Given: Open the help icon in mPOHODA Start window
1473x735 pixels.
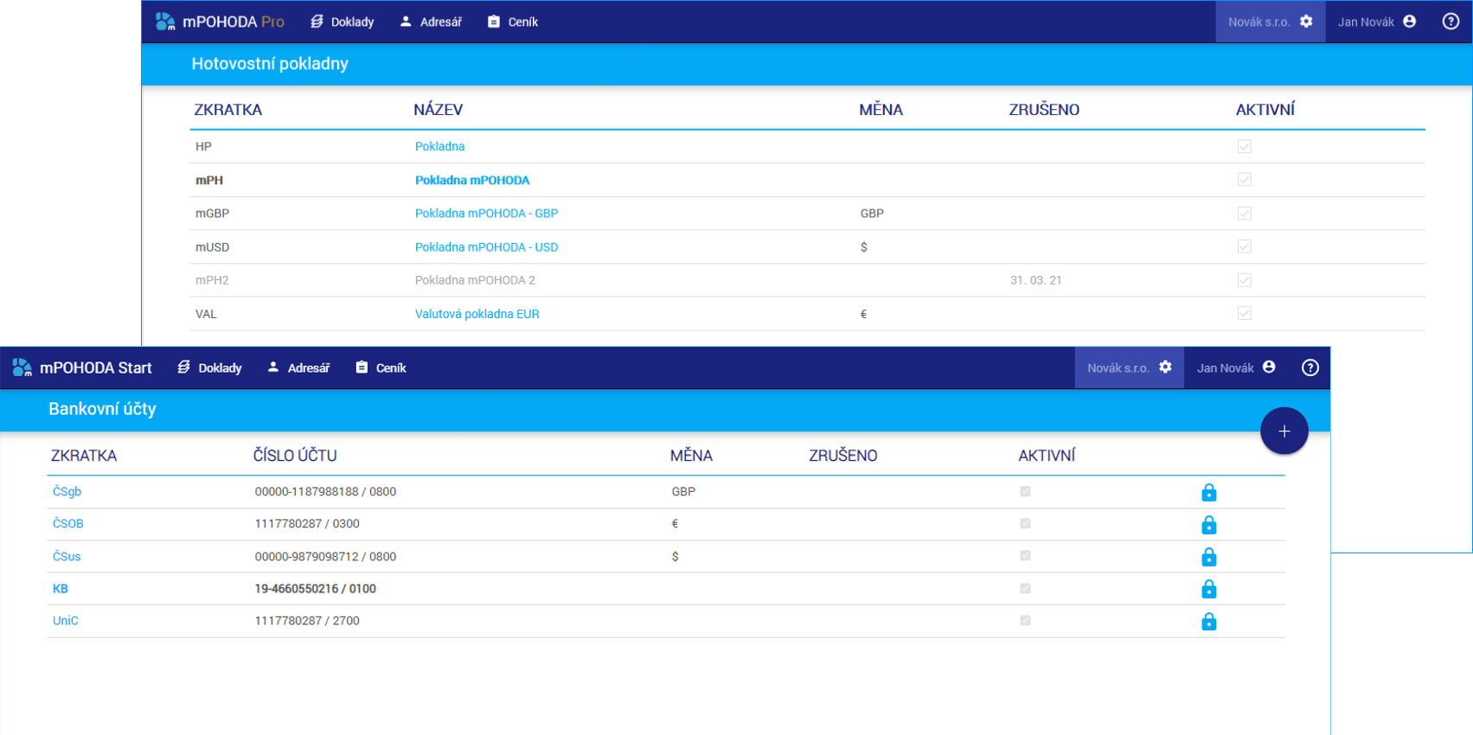Looking at the screenshot, I should click(x=1310, y=367).
